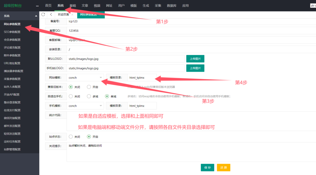Open the 系统 top menu
The height and width of the screenshot is (175, 316).
pos(60,6)
